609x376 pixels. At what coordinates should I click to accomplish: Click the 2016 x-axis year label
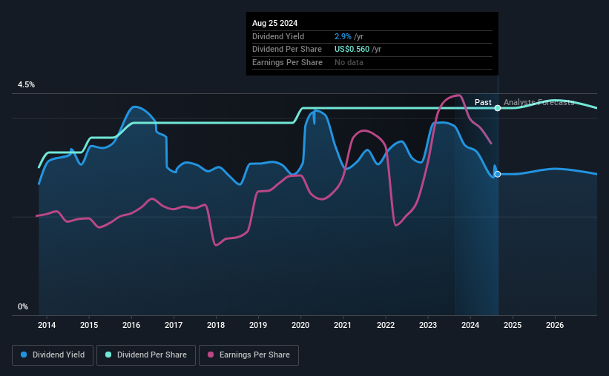[x=131, y=325]
